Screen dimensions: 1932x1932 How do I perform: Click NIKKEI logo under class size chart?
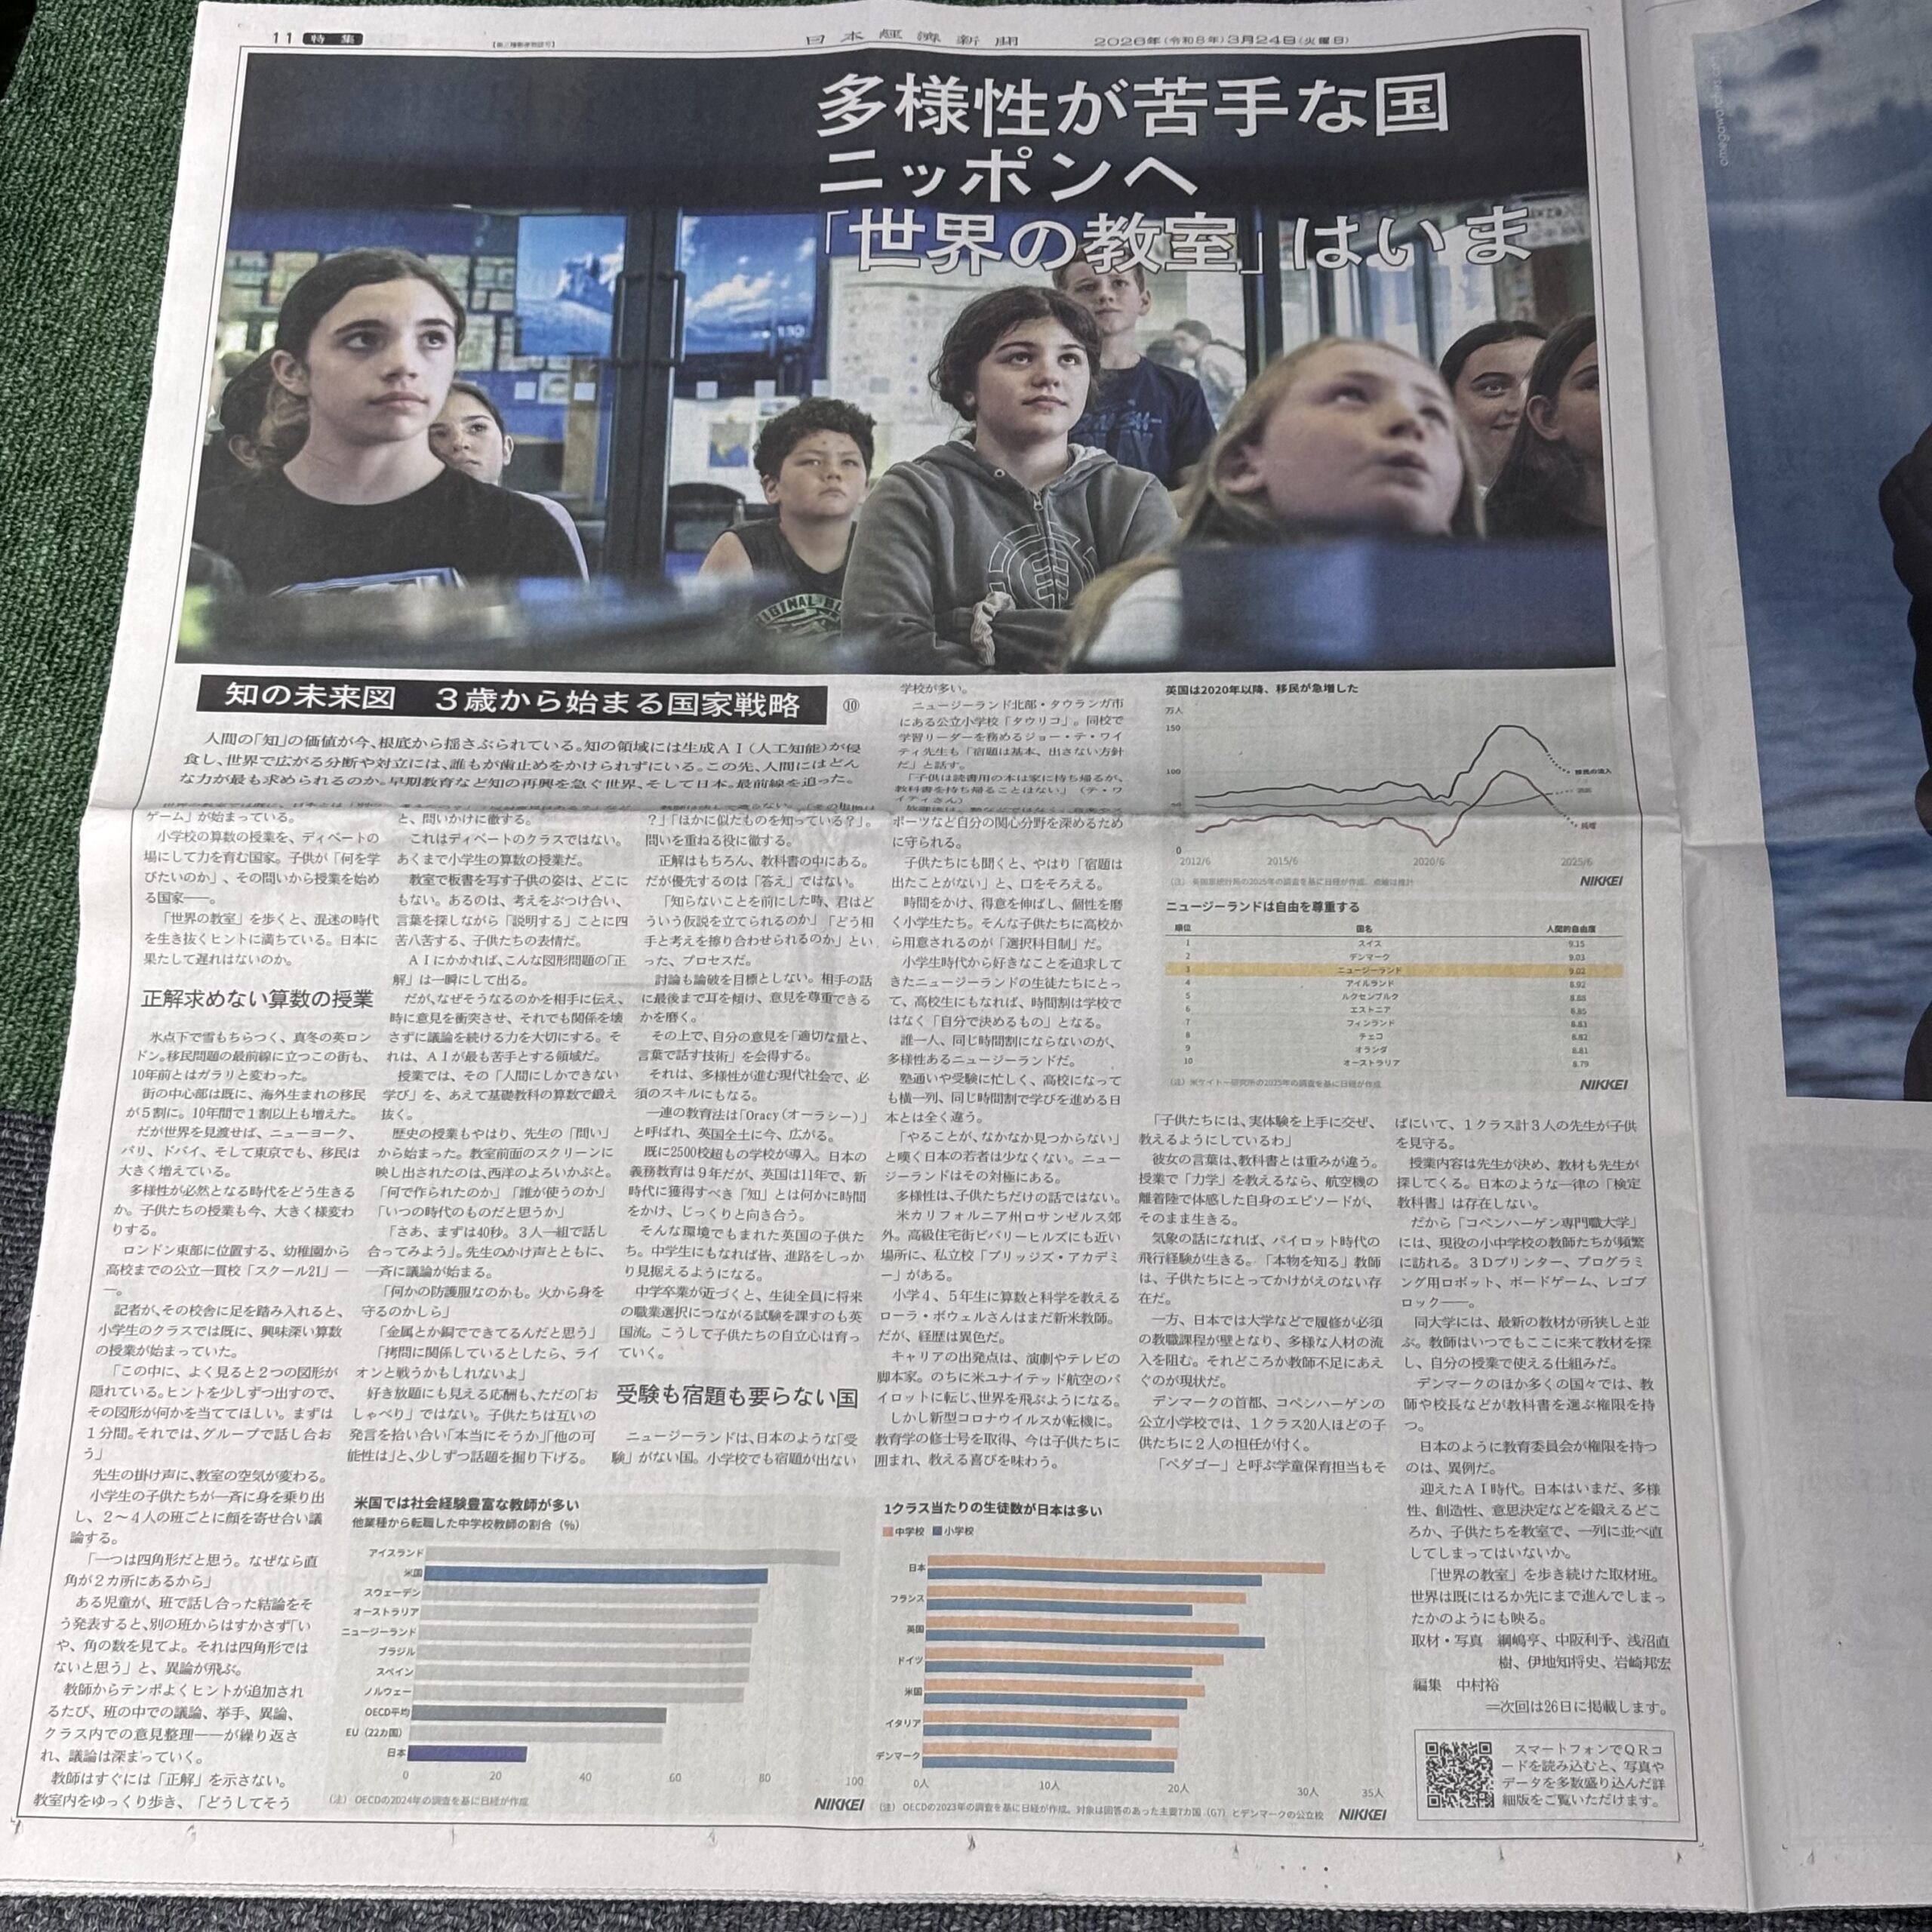[x=1362, y=1814]
